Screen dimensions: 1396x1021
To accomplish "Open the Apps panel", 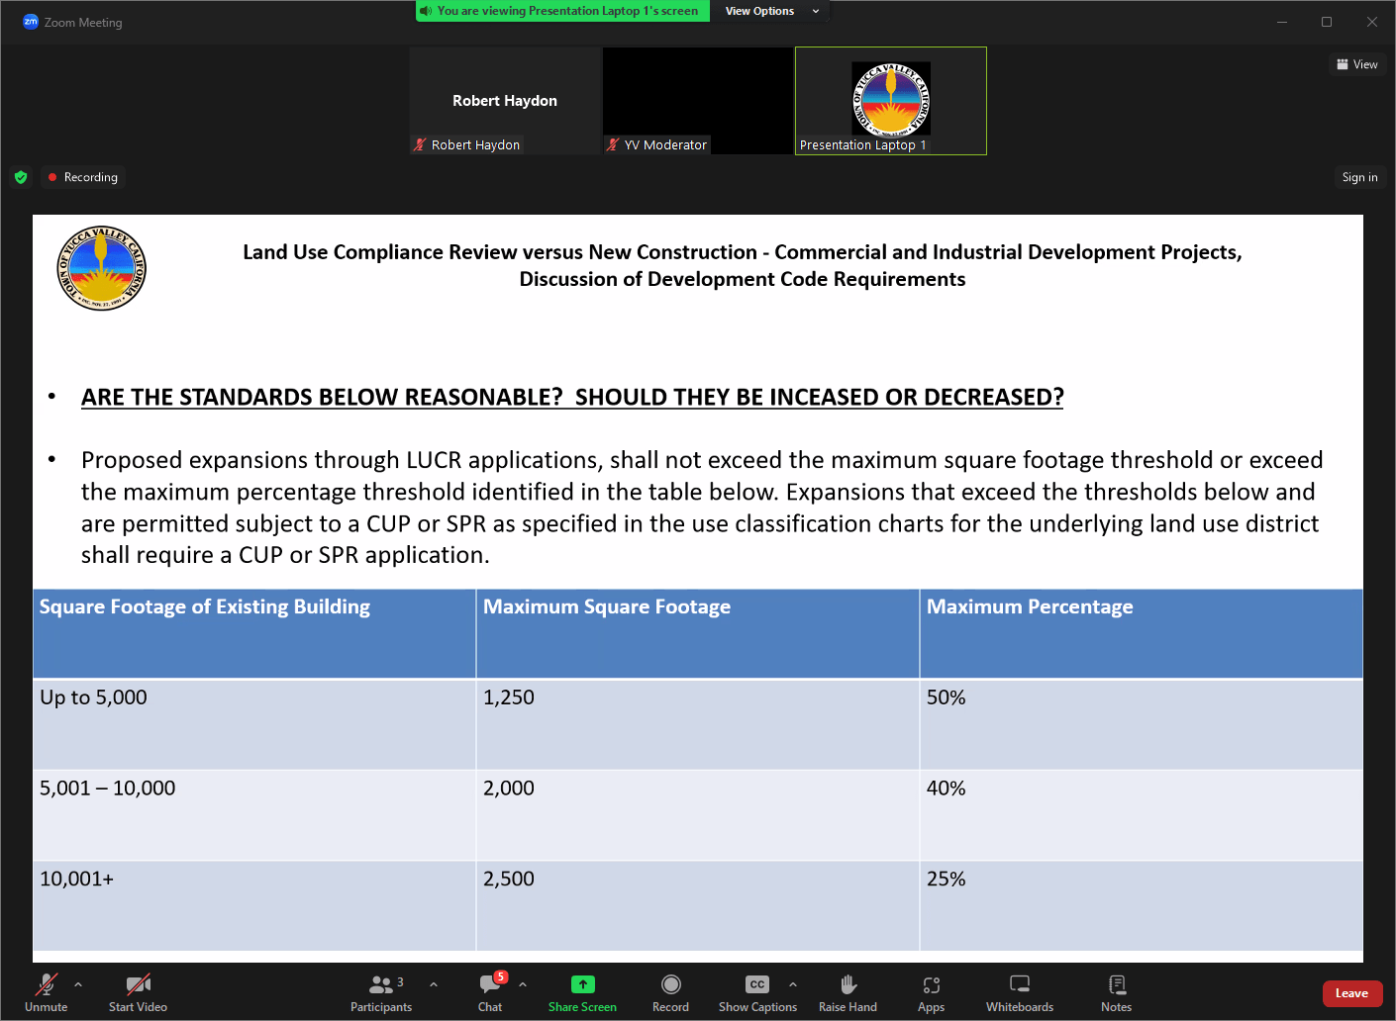I will [x=931, y=992].
